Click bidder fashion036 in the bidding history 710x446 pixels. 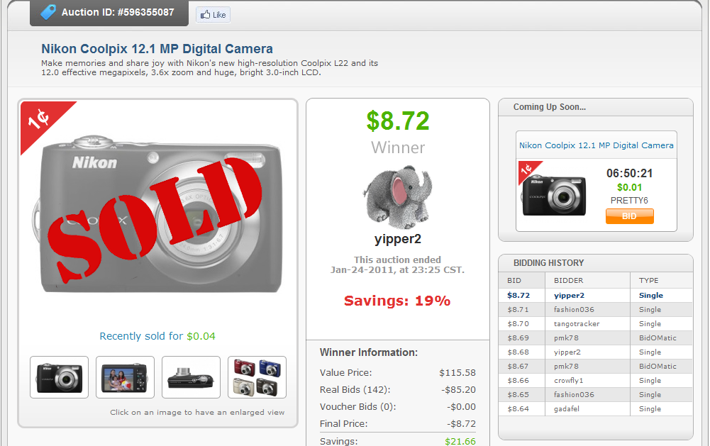[x=570, y=309]
